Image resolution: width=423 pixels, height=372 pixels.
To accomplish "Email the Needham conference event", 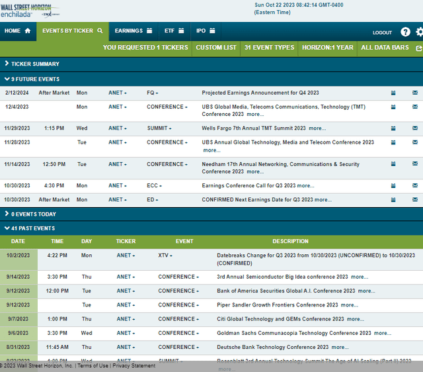I will click(415, 163).
